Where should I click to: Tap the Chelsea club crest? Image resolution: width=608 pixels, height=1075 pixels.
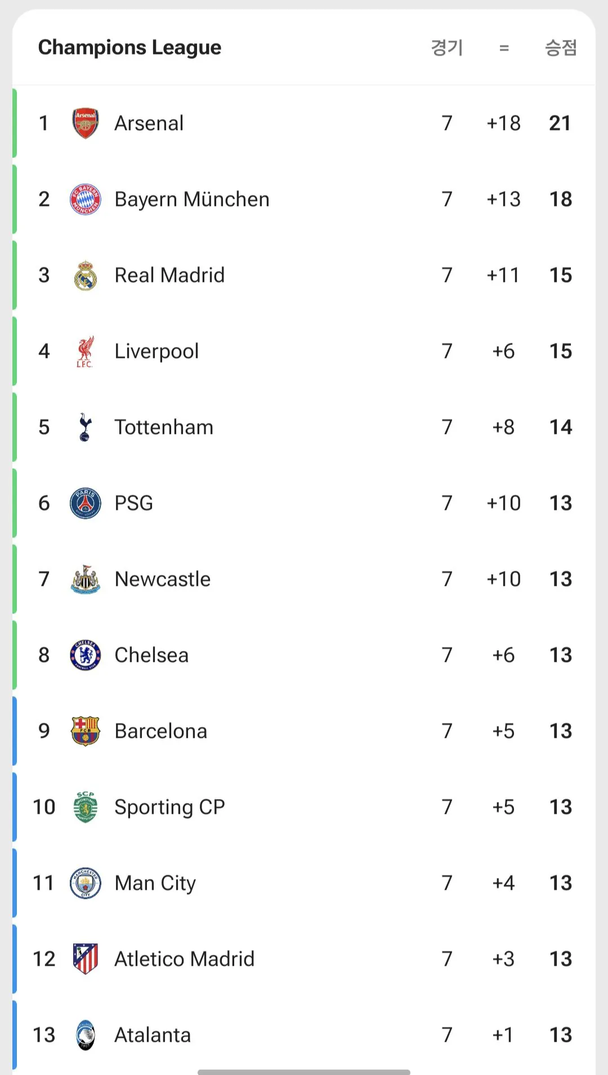(x=86, y=655)
